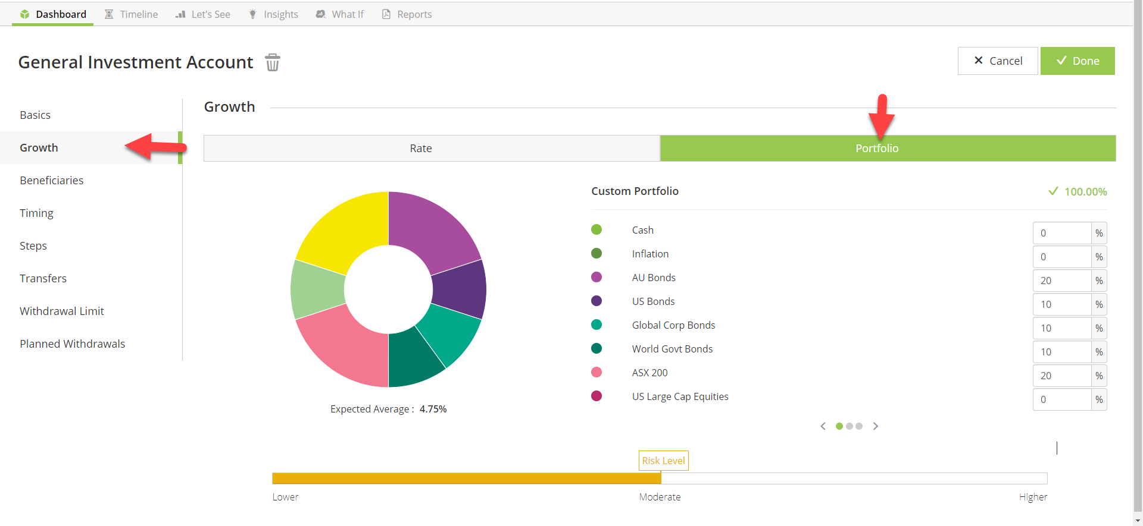
Task: Edit the Cash percentage field
Action: [1062, 233]
